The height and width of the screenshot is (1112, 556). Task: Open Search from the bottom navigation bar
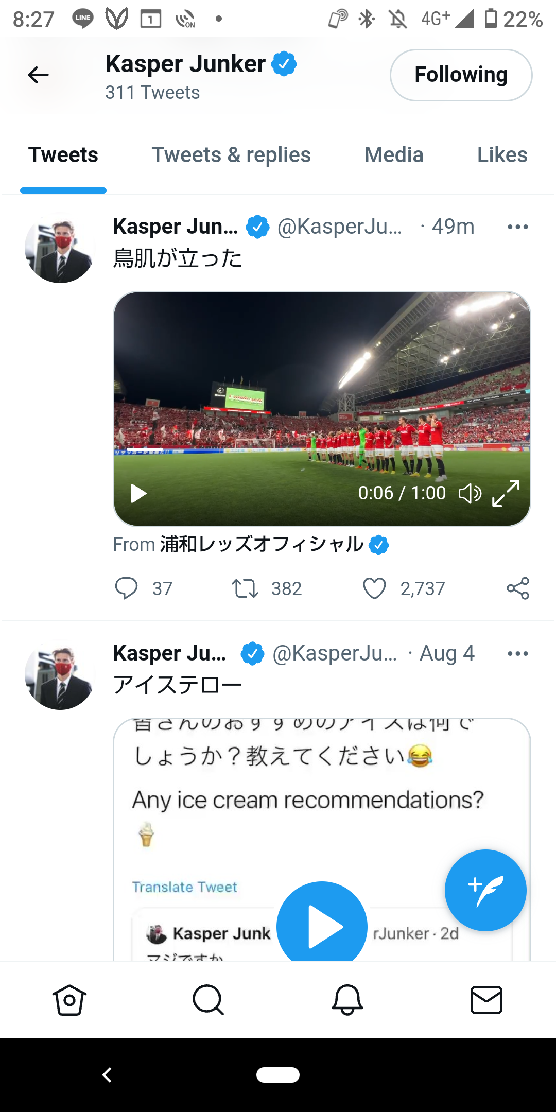[x=208, y=1000]
